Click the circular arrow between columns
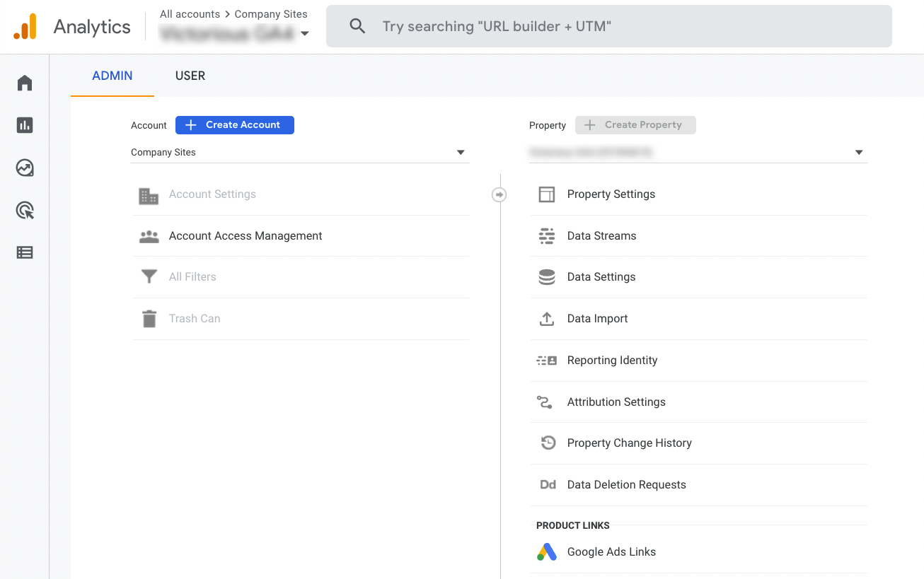924x579 pixels. click(499, 194)
